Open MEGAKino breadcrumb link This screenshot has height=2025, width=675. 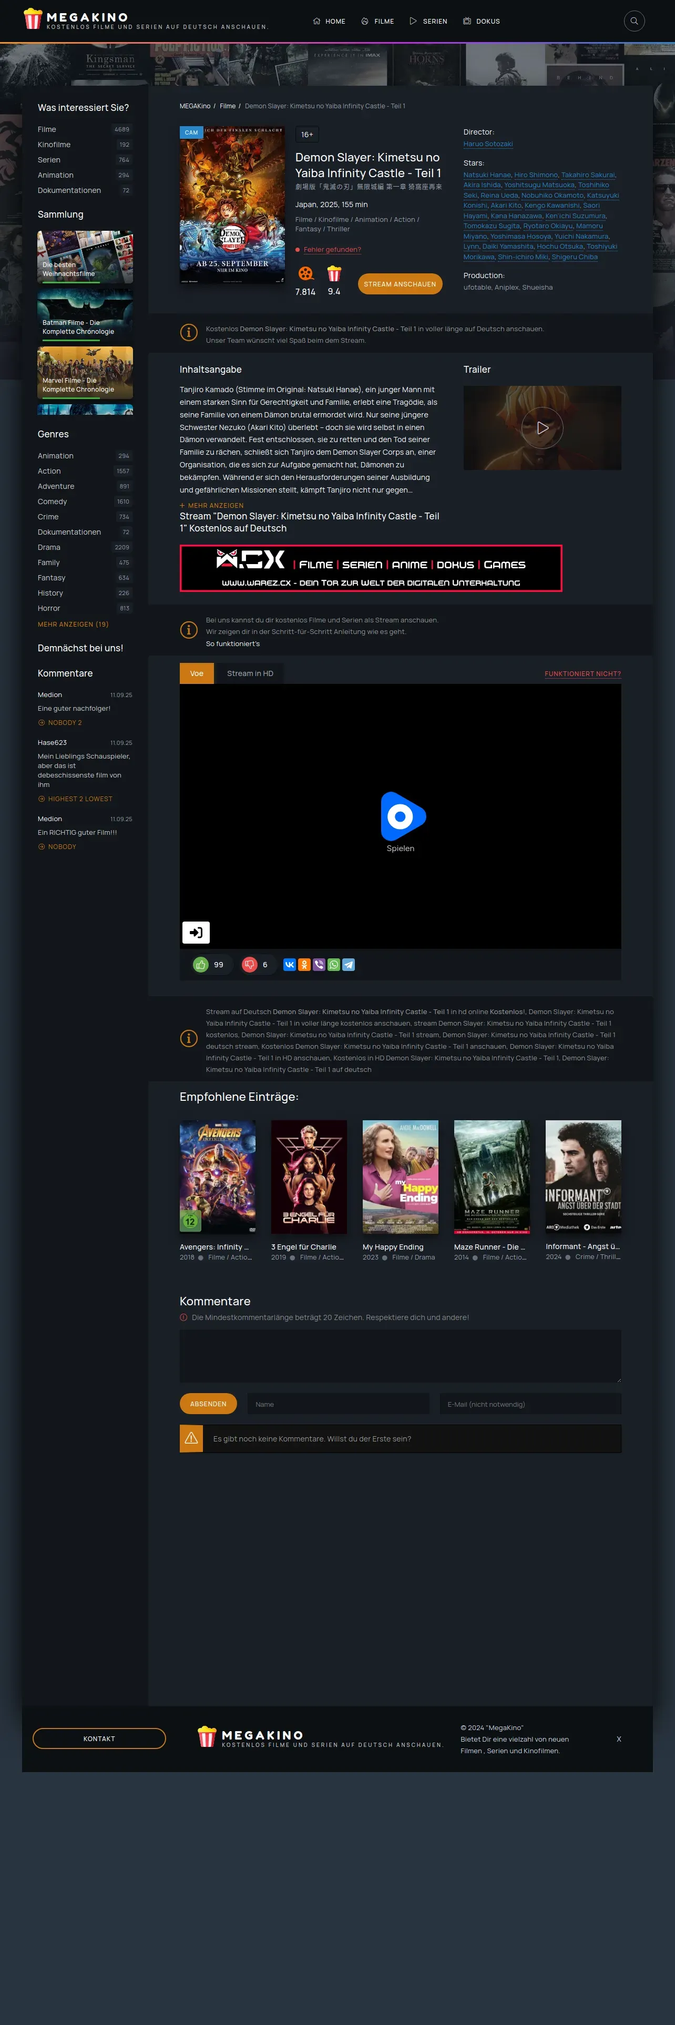pyautogui.click(x=195, y=106)
